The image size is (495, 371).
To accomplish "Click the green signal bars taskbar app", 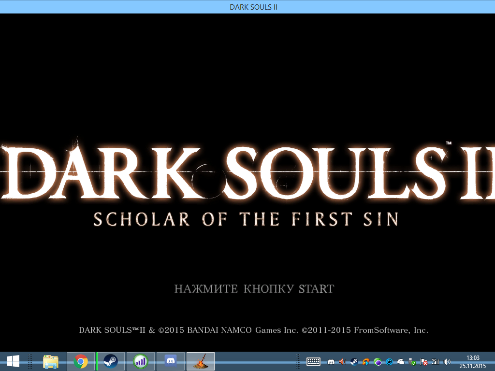I will point(141,361).
